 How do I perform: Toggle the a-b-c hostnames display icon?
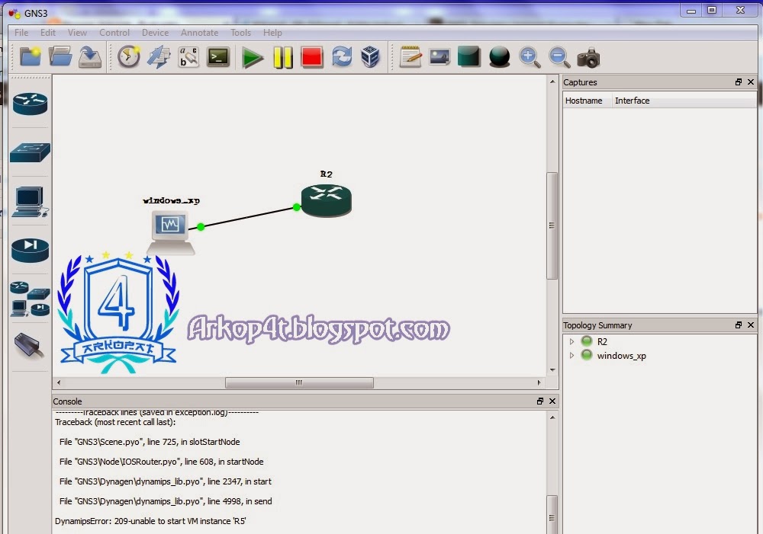click(188, 57)
